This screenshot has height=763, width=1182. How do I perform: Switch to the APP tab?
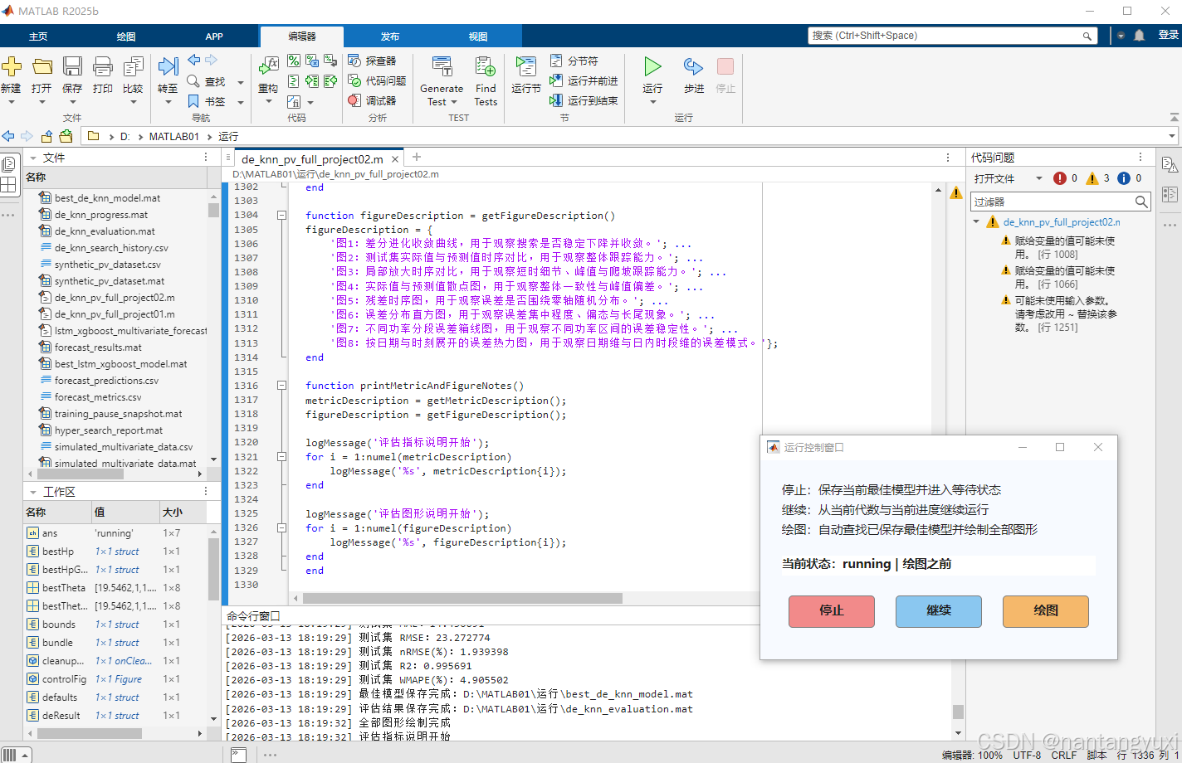214,36
